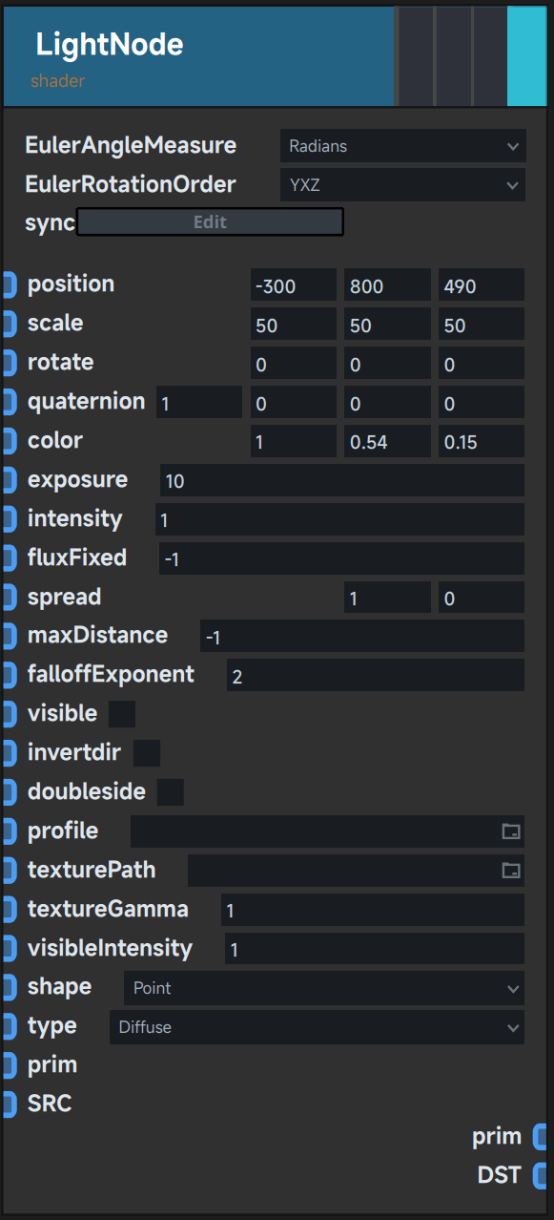This screenshot has height=1220, width=554.
Task: Toggle the visible checkbox
Action: (122, 714)
